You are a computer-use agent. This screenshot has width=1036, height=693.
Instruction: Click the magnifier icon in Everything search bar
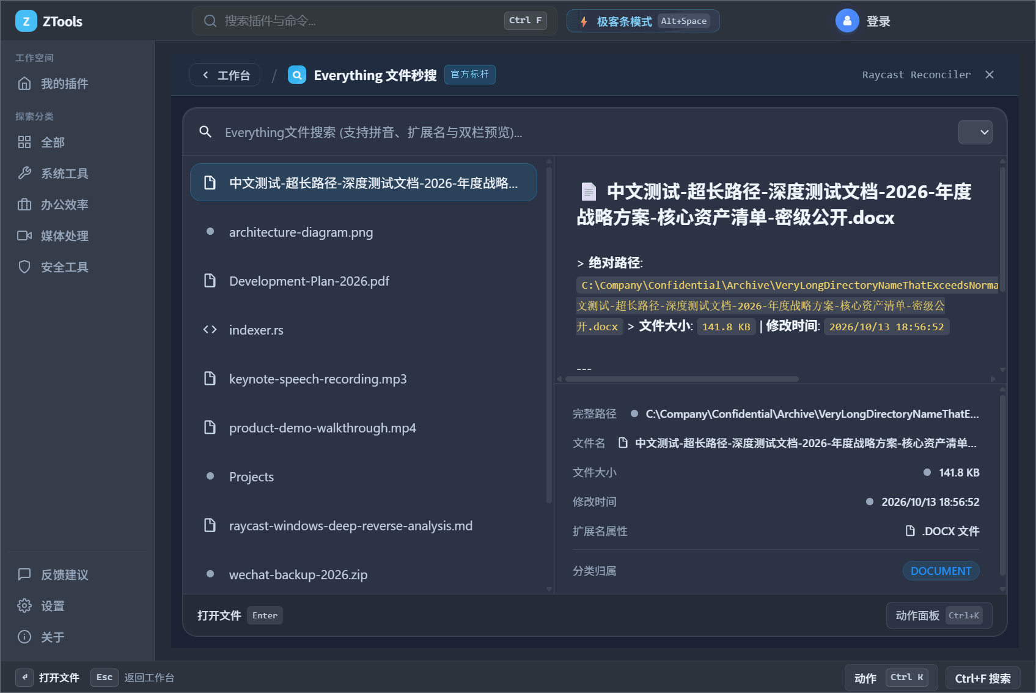click(205, 132)
